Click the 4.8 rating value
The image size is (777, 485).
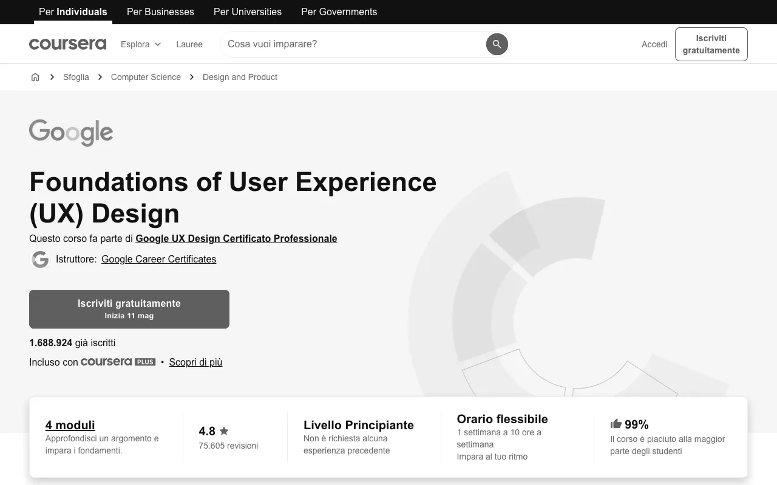tap(207, 431)
